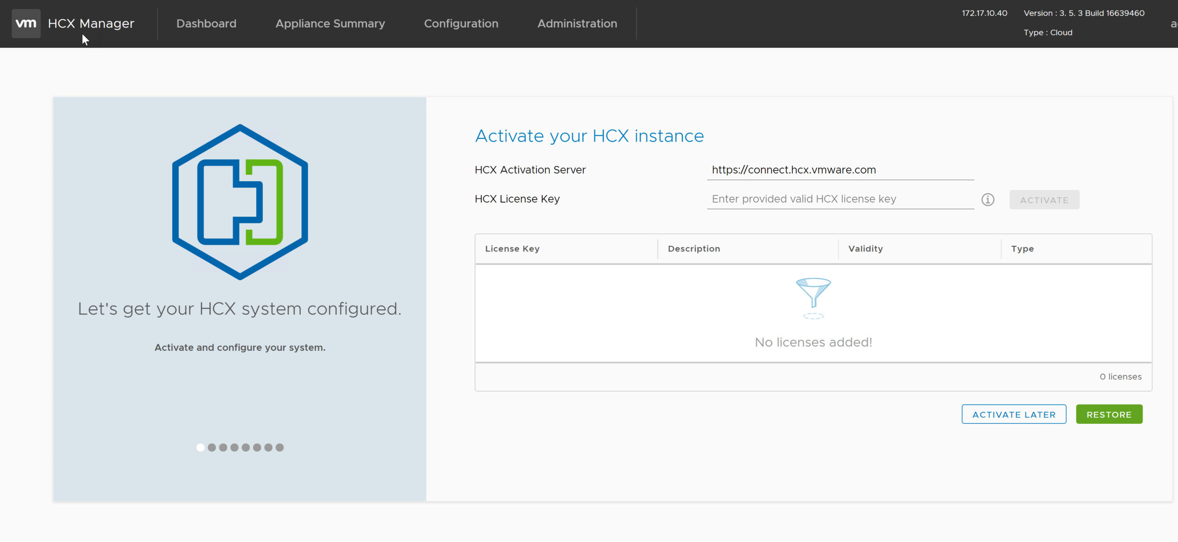Select the fourth carousel dot indicator
1178x542 pixels.
[x=234, y=447]
